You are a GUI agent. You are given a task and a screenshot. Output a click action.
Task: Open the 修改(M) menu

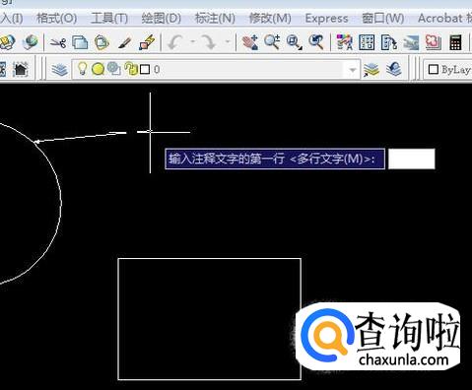pyautogui.click(x=270, y=18)
